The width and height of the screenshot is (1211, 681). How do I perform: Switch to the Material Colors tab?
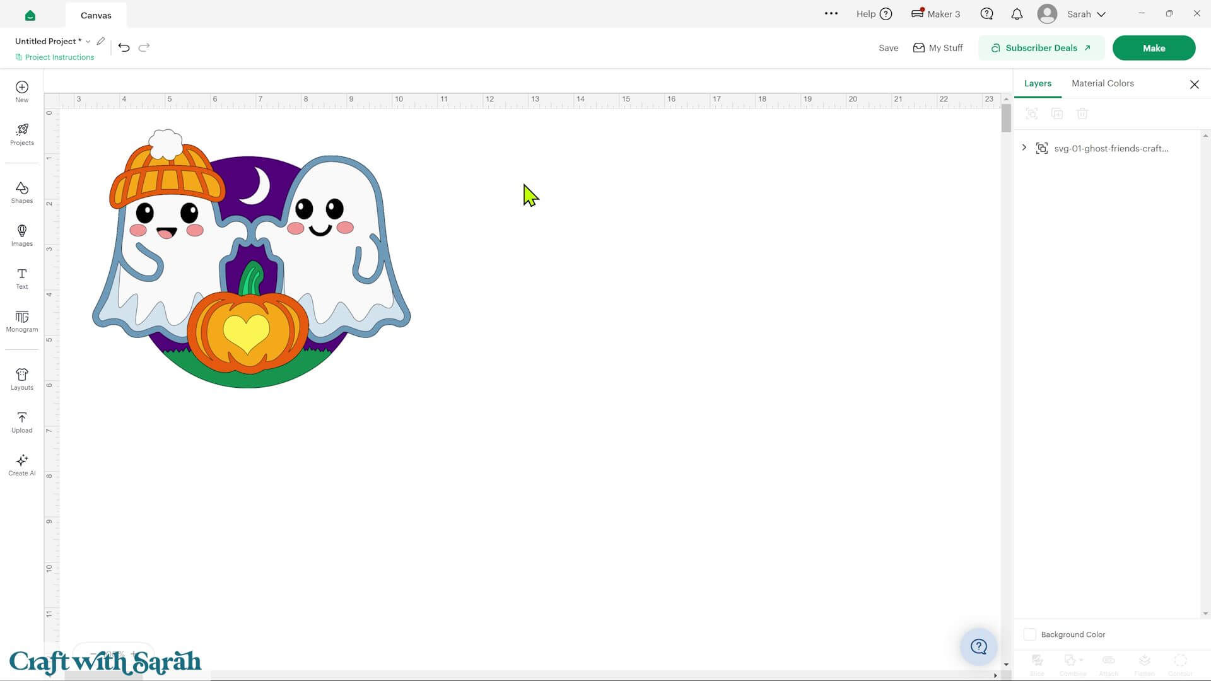1103,83
